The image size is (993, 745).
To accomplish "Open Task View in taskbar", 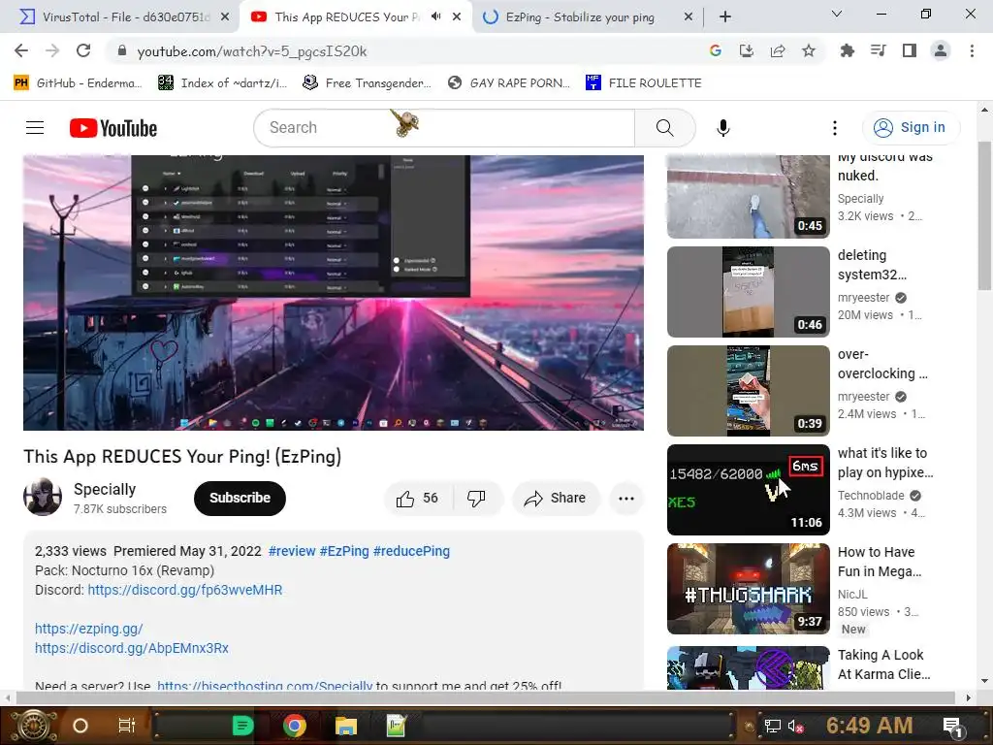I will (127, 726).
